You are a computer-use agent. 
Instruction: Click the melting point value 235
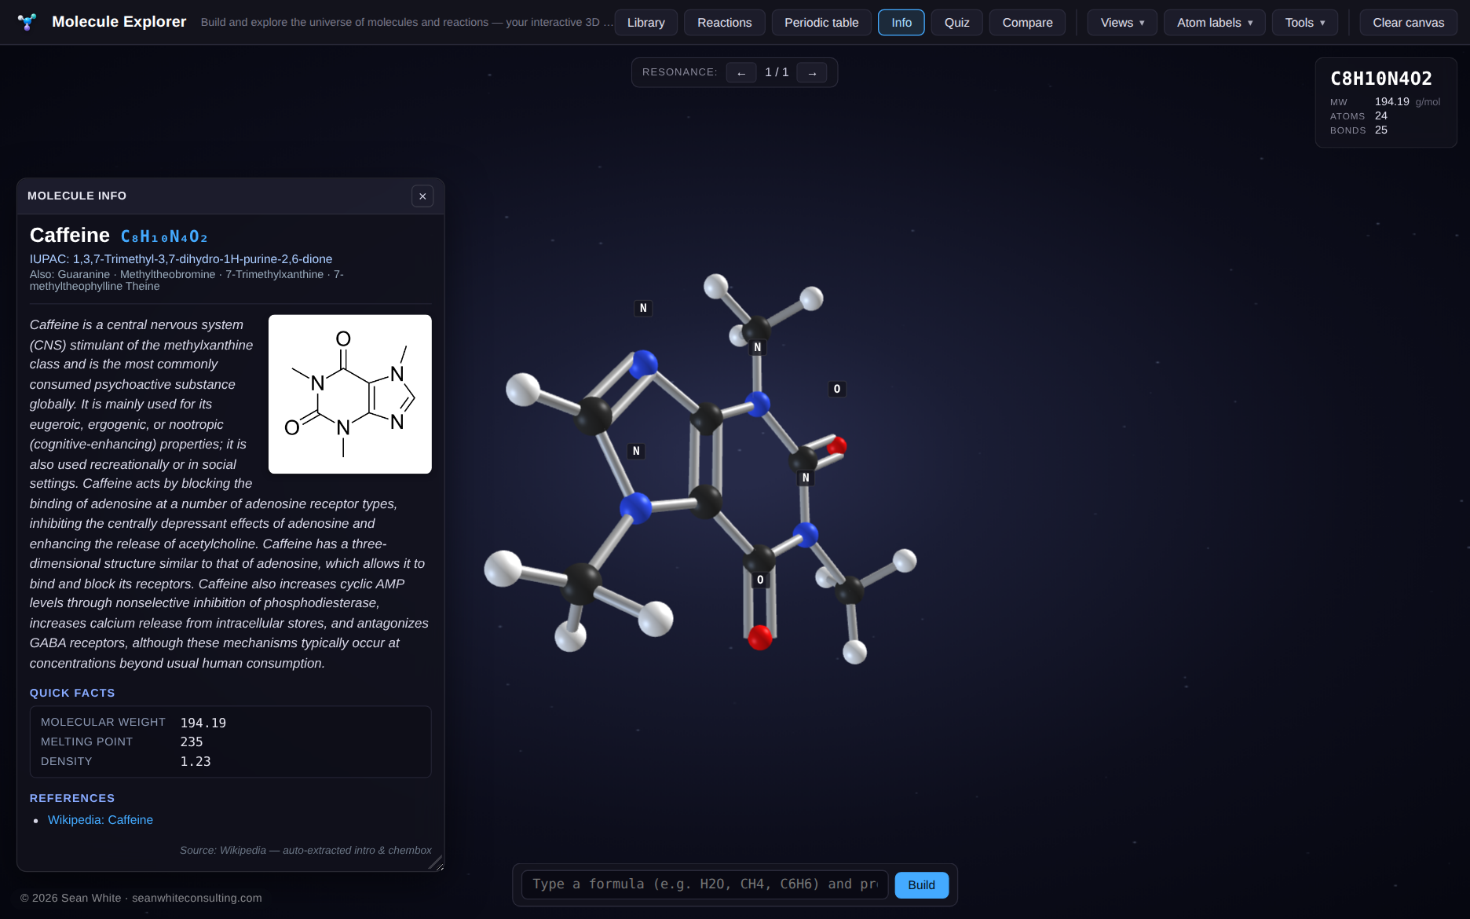tap(192, 742)
